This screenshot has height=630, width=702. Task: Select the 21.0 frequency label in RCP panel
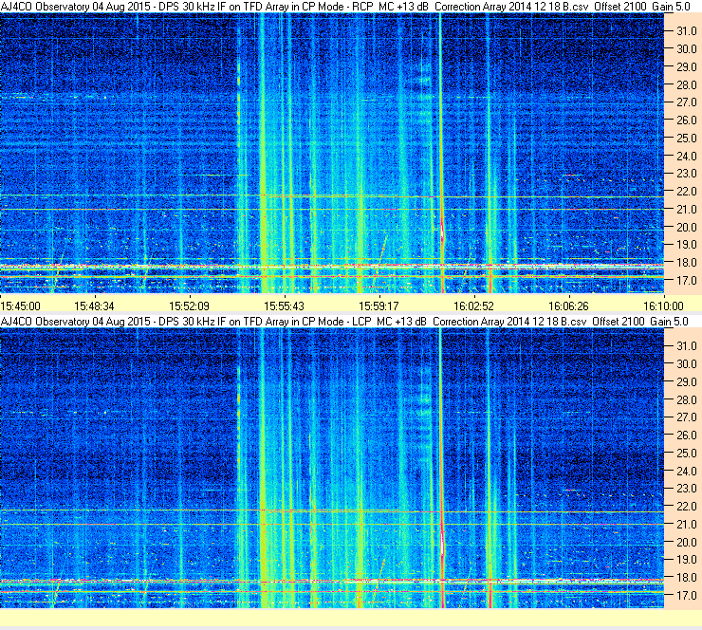click(x=686, y=209)
